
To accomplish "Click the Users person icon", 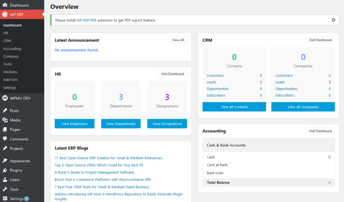I will click(5, 180).
